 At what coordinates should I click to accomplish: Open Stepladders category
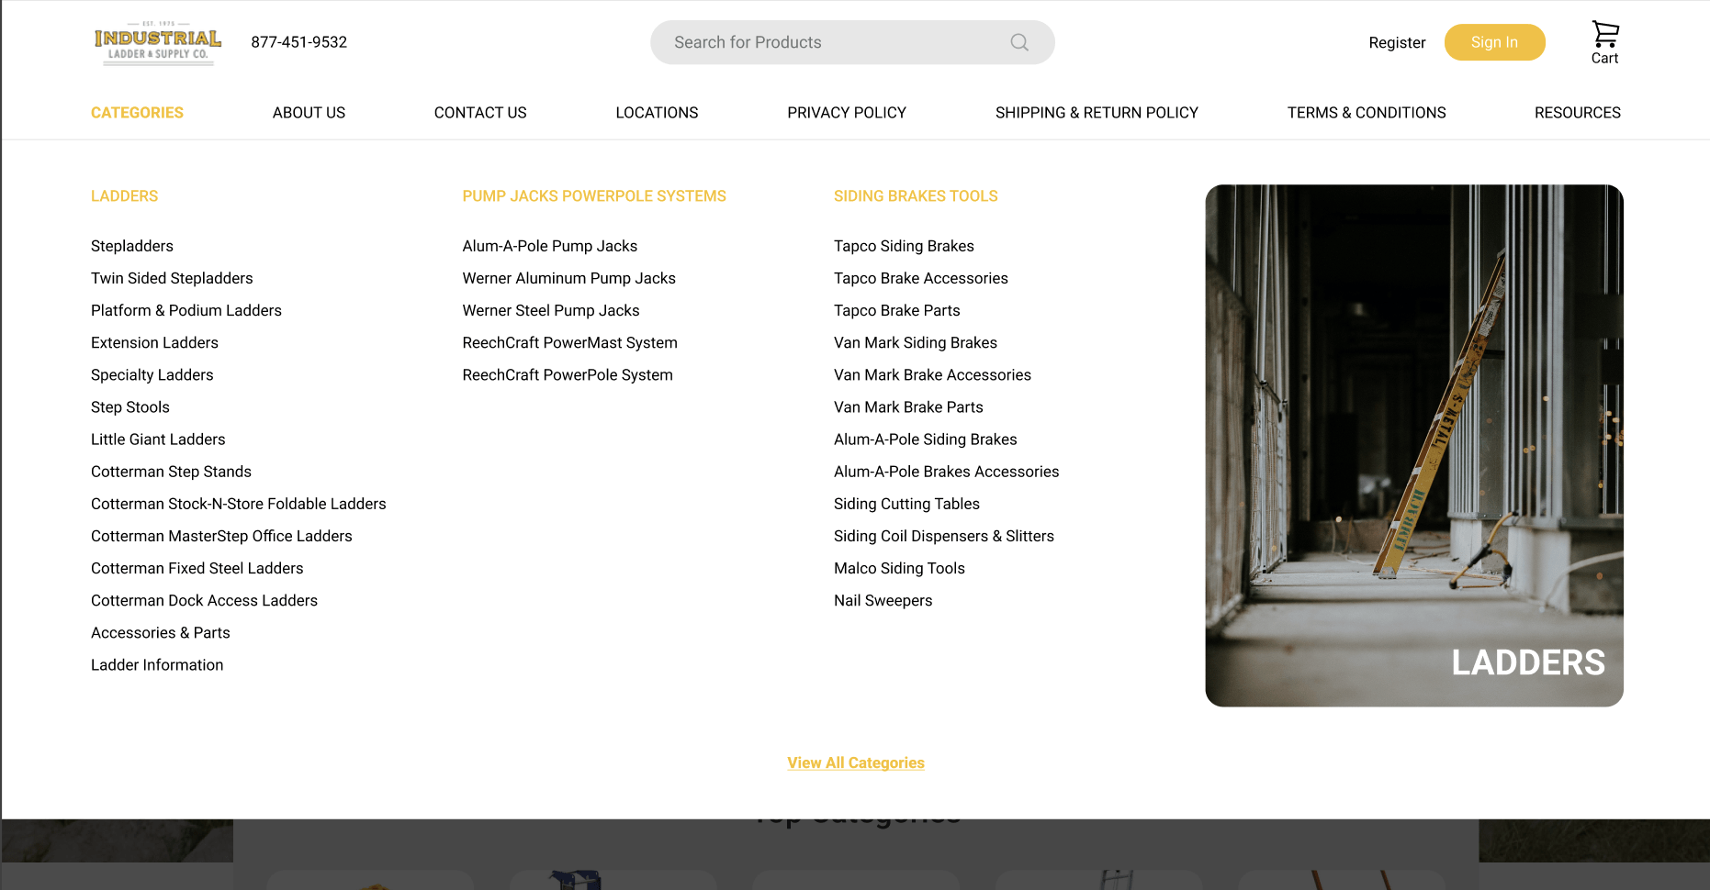click(x=132, y=246)
